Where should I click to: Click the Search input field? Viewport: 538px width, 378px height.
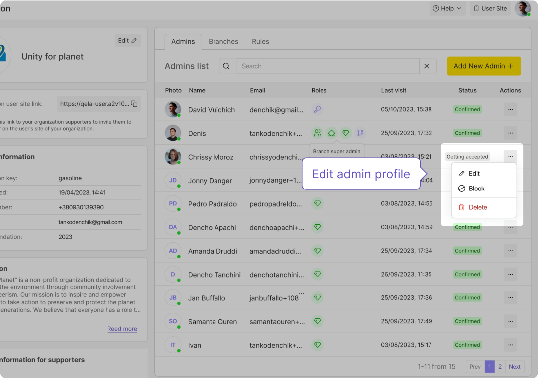tap(327, 66)
